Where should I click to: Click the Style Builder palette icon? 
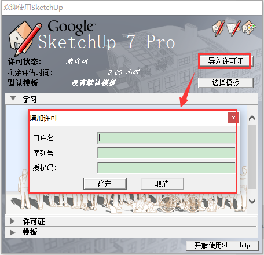click(x=249, y=28)
